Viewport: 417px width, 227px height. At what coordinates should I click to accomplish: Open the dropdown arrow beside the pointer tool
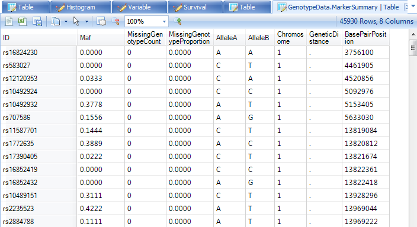tap(86, 21)
